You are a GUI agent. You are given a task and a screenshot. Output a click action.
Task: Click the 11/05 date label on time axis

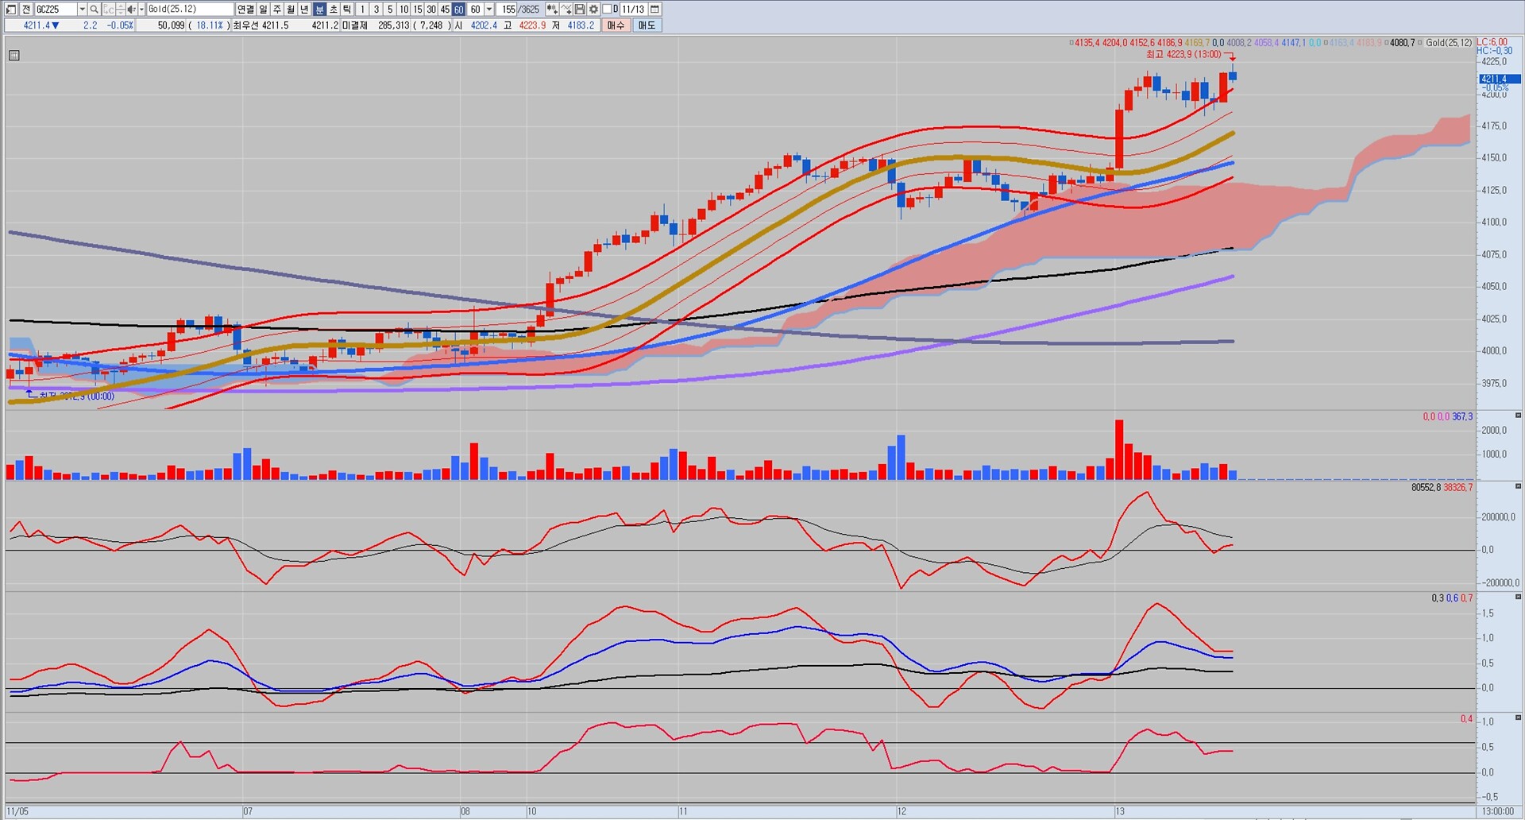point(17,811)
